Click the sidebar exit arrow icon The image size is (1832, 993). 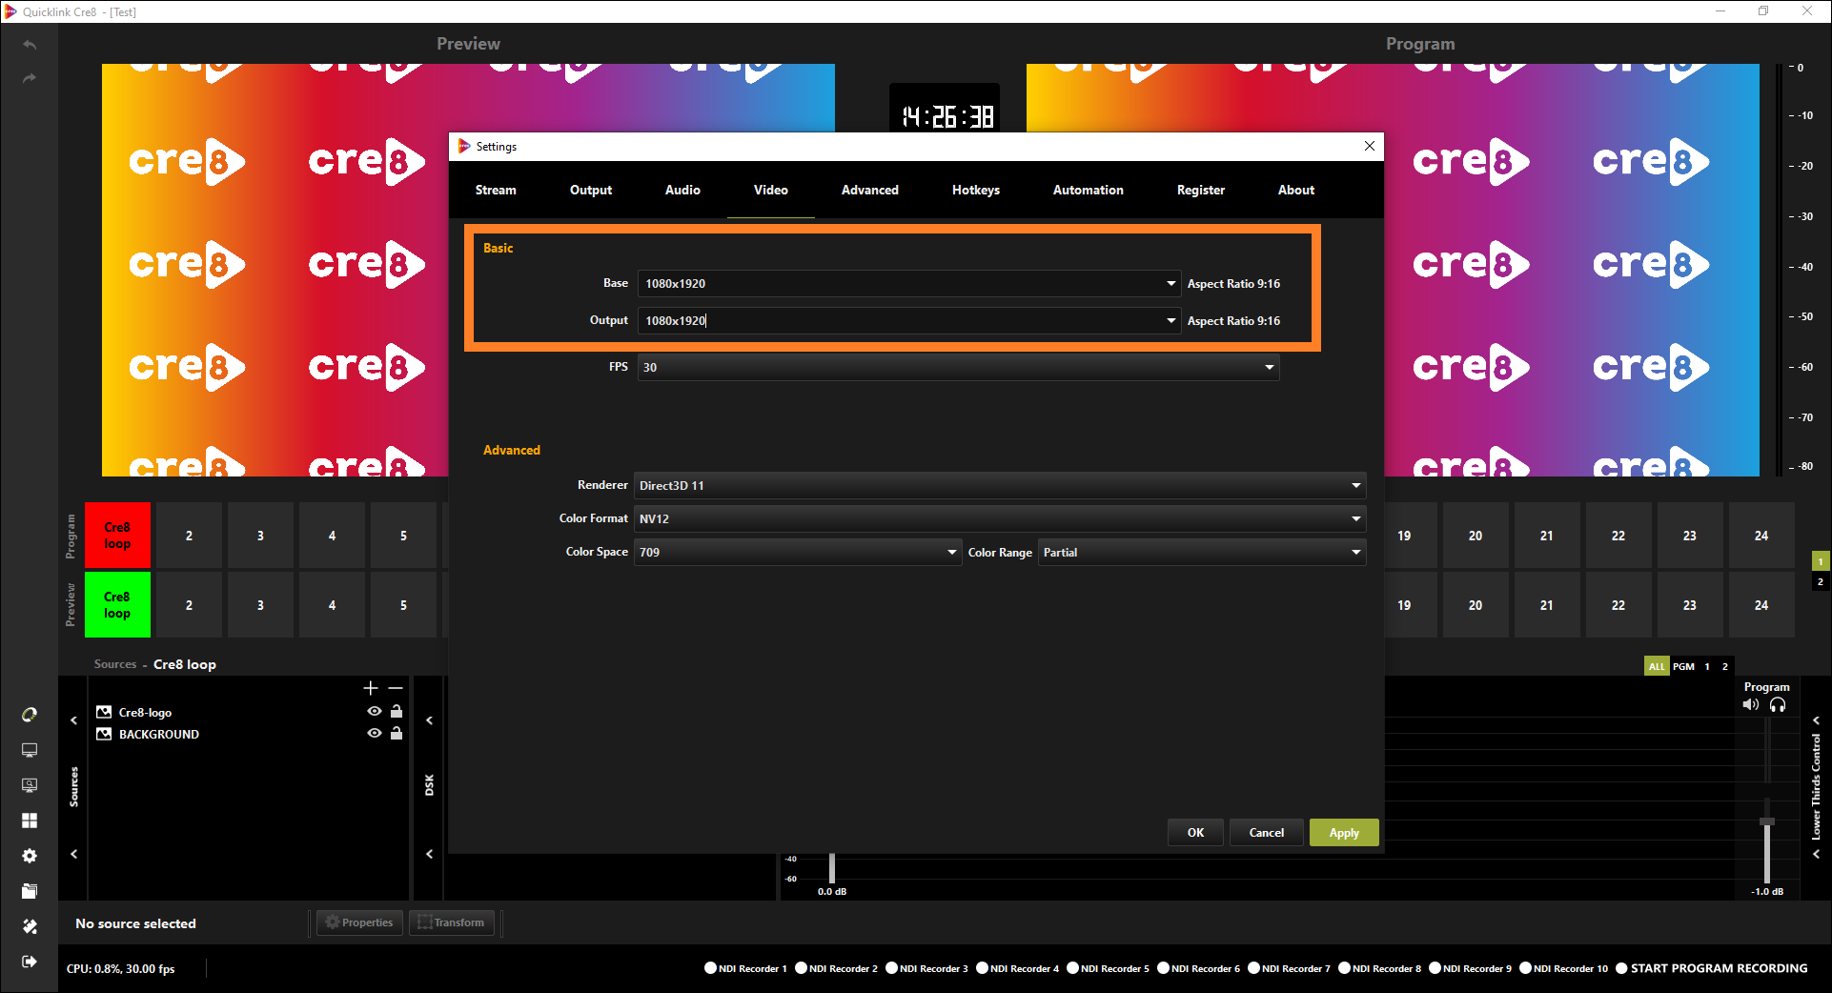30,962
